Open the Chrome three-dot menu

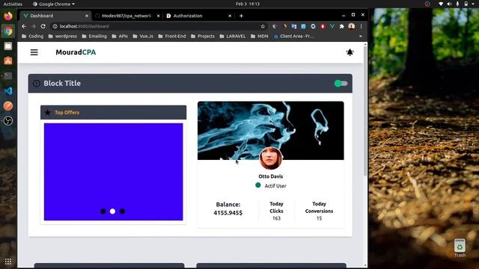(x=361, y=27)
